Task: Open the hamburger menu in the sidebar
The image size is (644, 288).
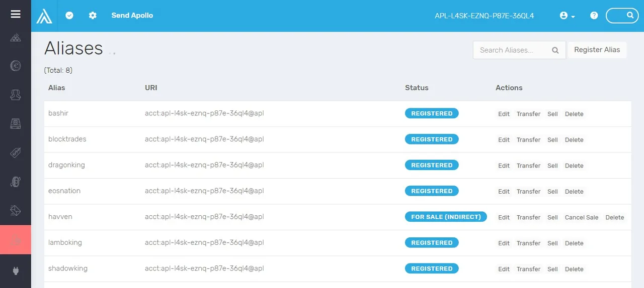Action: coord(16,14)
